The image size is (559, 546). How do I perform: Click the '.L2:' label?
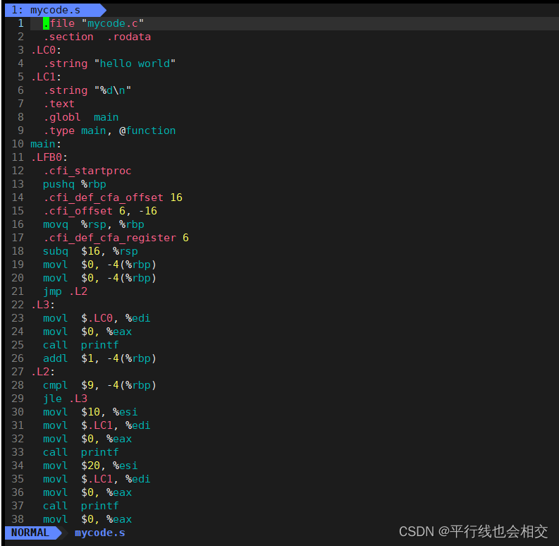pyautogui.click(x=43, y=372)
